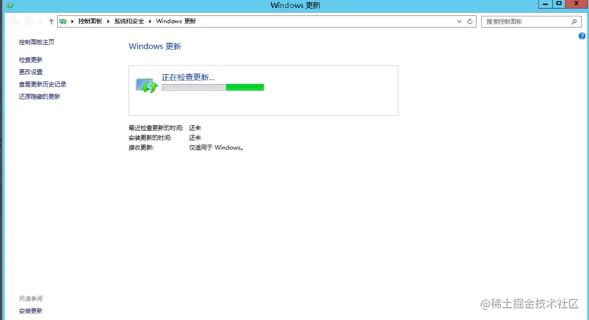The width and height of the screenshot is (589, 320).
Task: Maximize the Windows 更新 window
Action: tap(559, 4)
